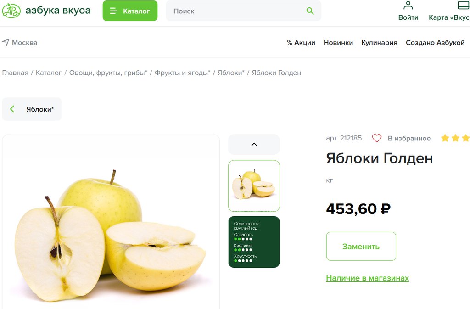Screen dimensions: 470x309
Task: Click the yellow star rating icons
Action: pos(455,138)
